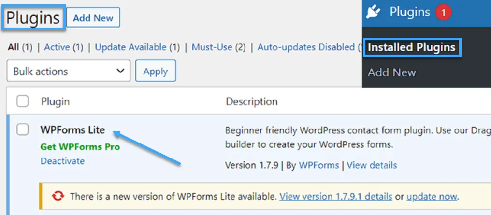This screenshot has width=491, height=215.
Task: Open Add New in the sidebar submenu
Action: coord(392,72)
